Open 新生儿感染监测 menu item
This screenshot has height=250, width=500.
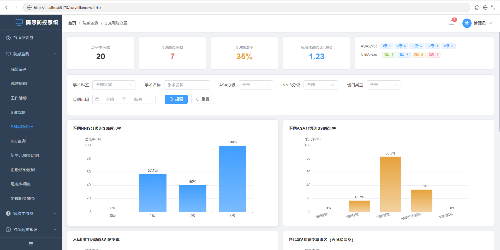(x=31, y=156)
